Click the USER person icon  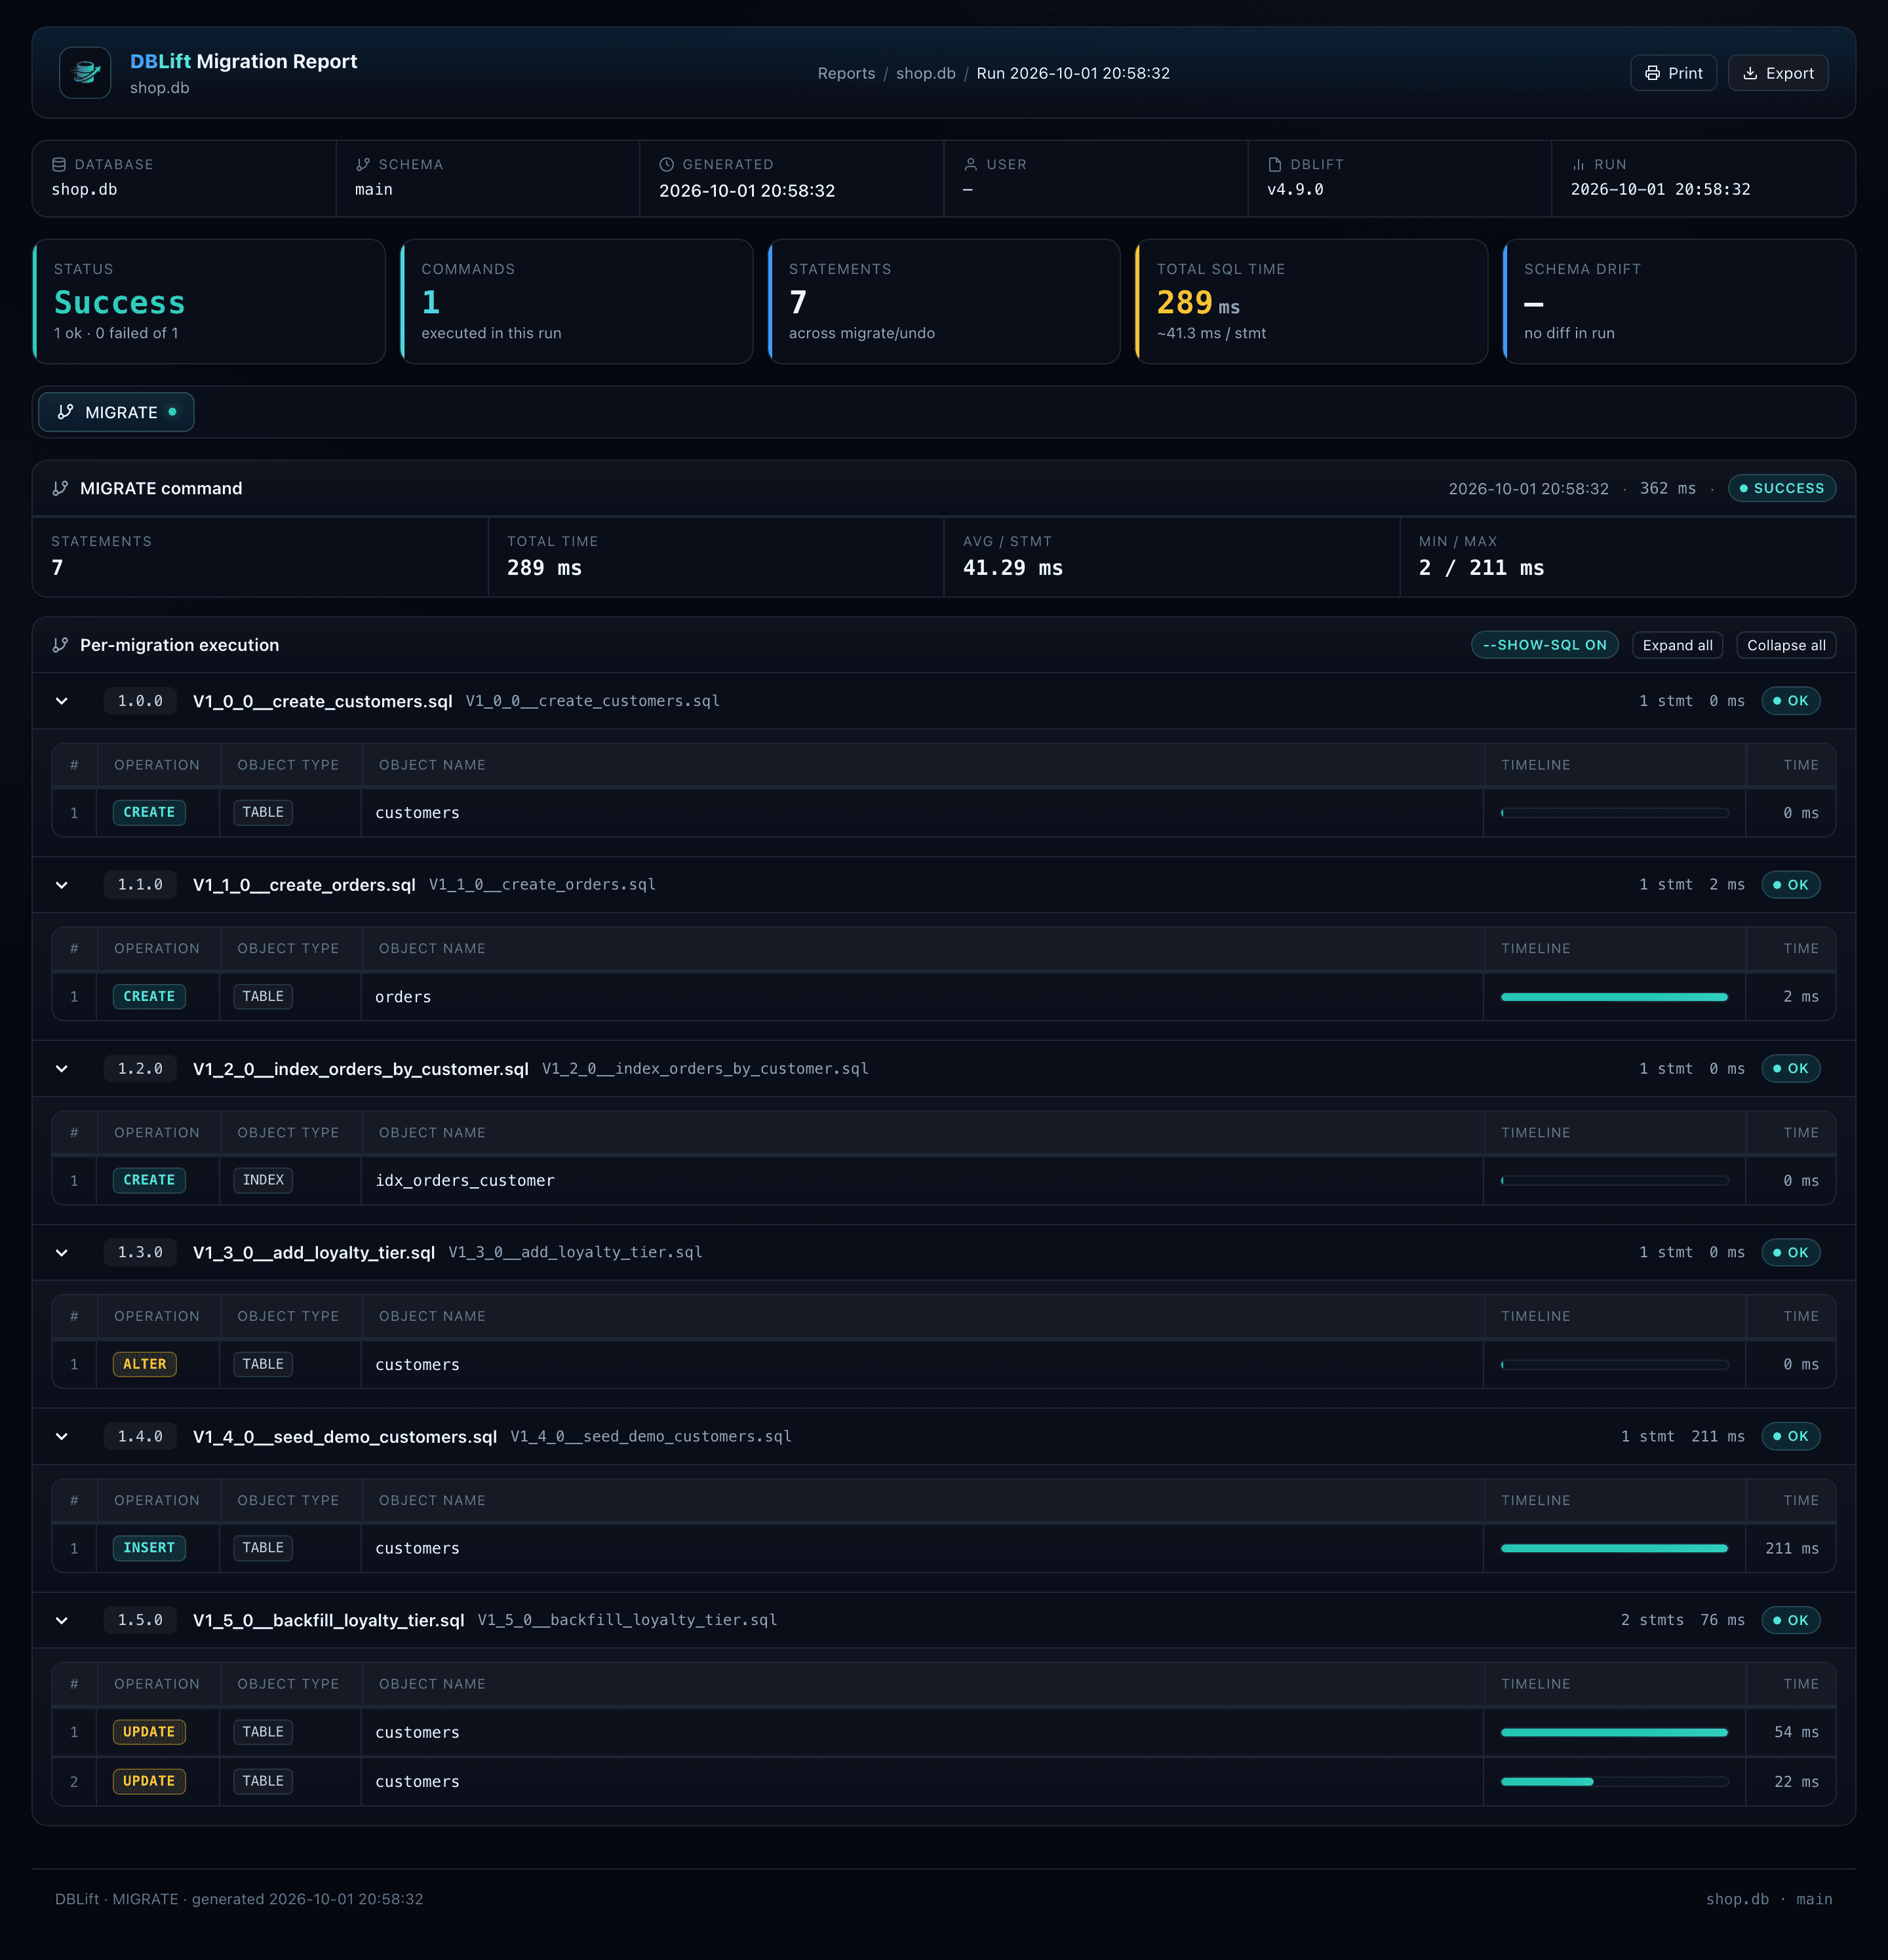[971, 165]
